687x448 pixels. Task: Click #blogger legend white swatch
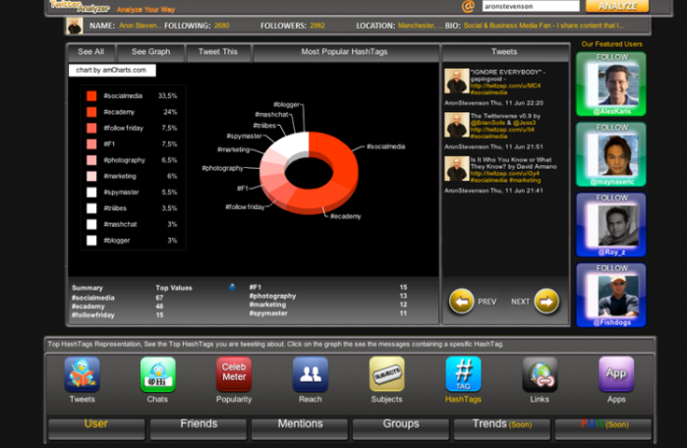(x=91, y=241)
